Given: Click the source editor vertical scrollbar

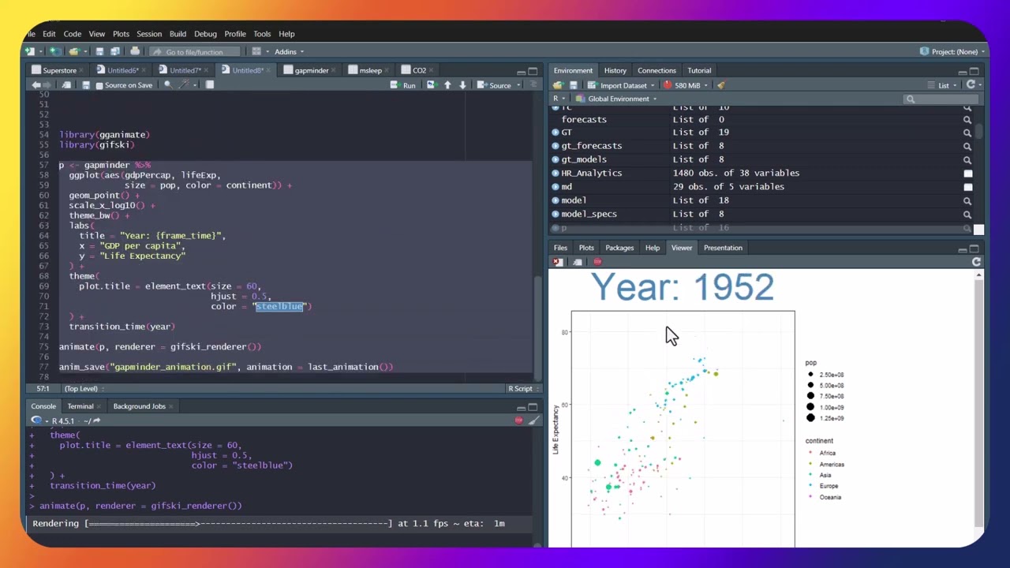Looking at the screenshot, I should click(537, 327).
